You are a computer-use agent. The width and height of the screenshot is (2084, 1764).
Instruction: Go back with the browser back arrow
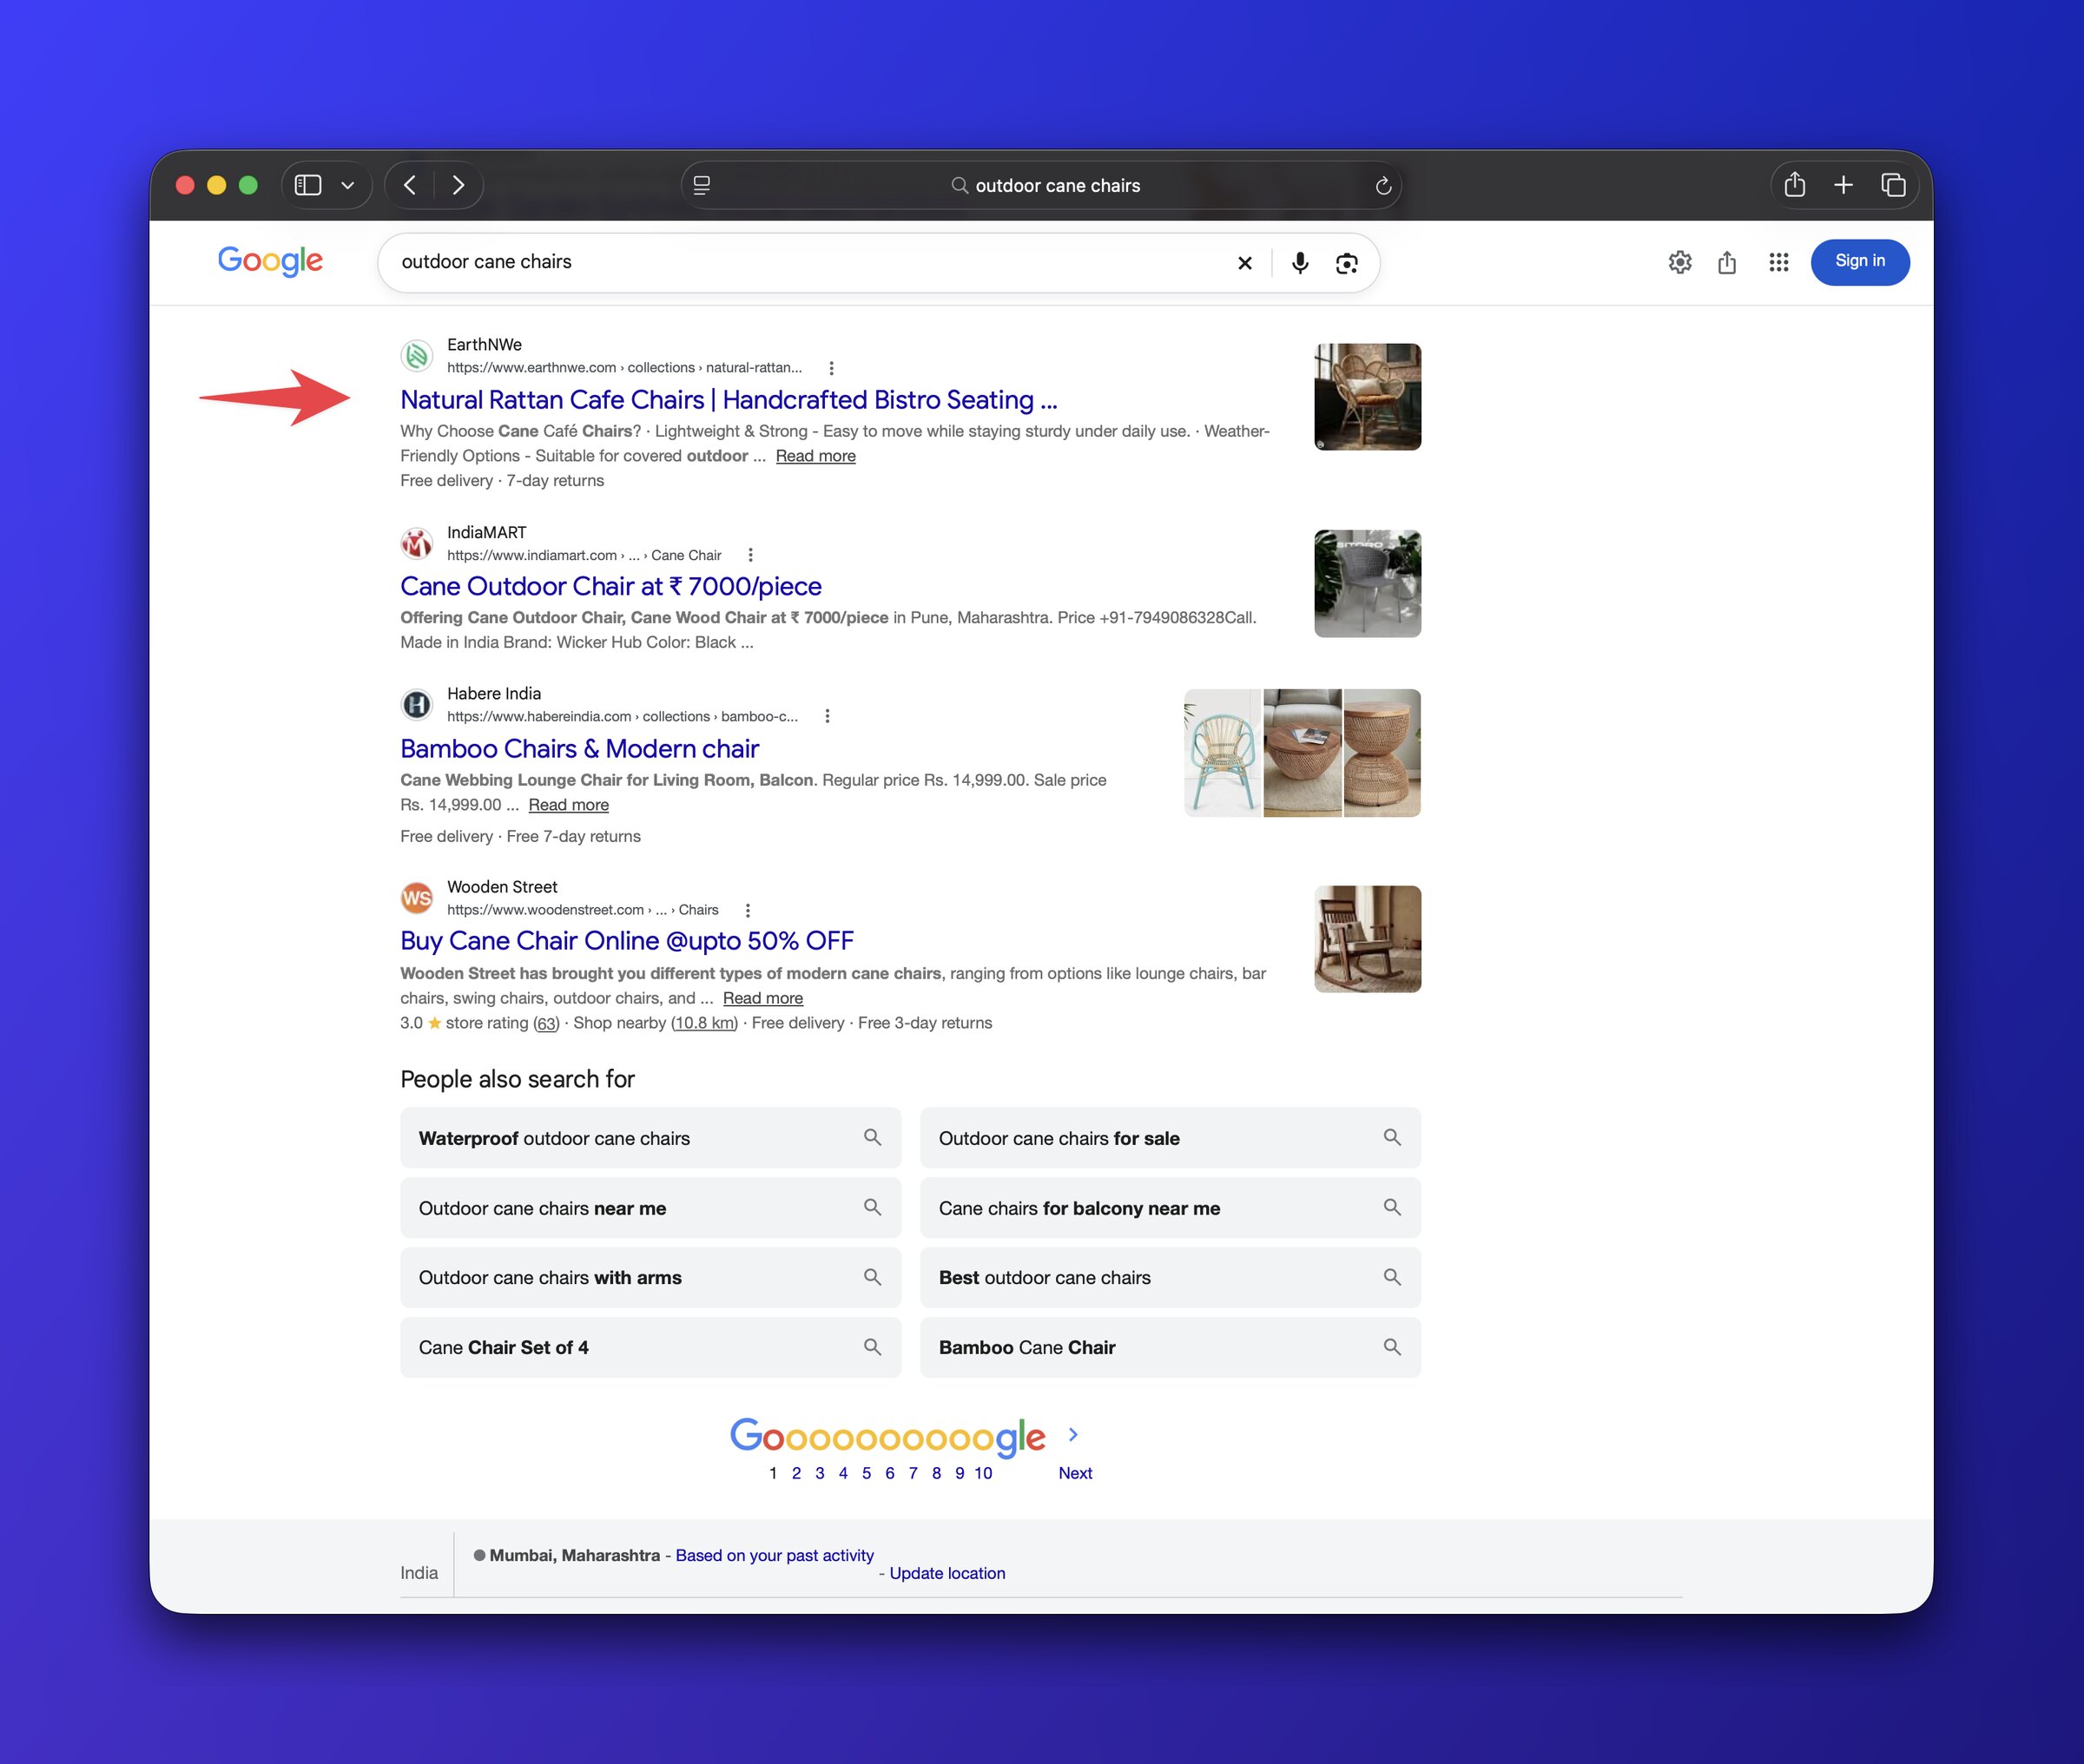pos(410,185)
